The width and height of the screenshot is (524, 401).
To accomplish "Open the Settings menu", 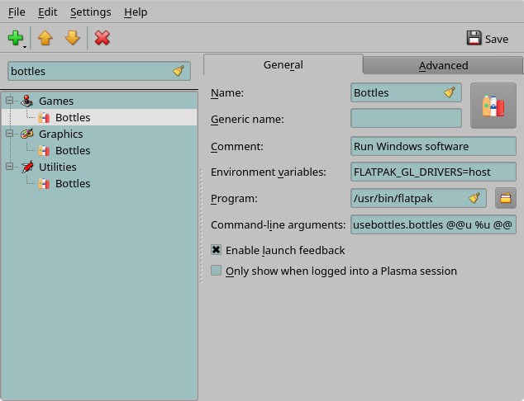I will pos(90,12).
